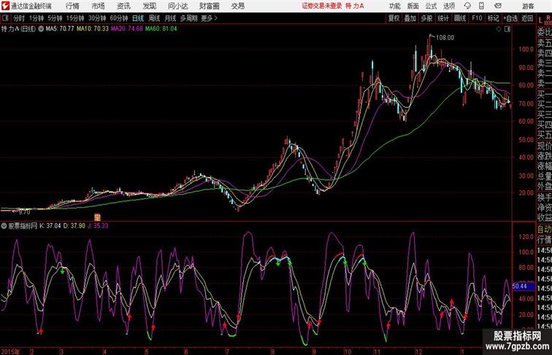The height and width of the screenshot is (355, 552).
Task: Click the red 特力A stock name in title bar
Action: click(x=355, y=6)
